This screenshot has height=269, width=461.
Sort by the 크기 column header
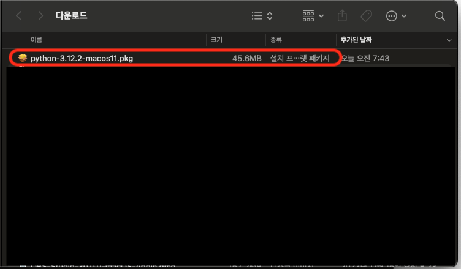click(216, 40)
